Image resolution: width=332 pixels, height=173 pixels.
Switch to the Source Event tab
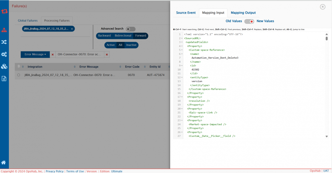tap(186, 13)
